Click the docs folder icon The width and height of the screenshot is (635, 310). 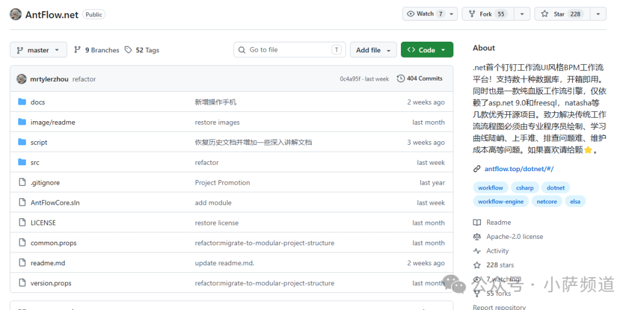pos(22,102)
